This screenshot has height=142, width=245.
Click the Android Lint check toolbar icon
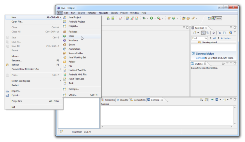120,18
